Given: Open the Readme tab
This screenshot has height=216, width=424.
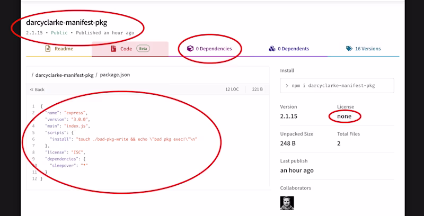Looking at the screenshot, I should point(59,49).
